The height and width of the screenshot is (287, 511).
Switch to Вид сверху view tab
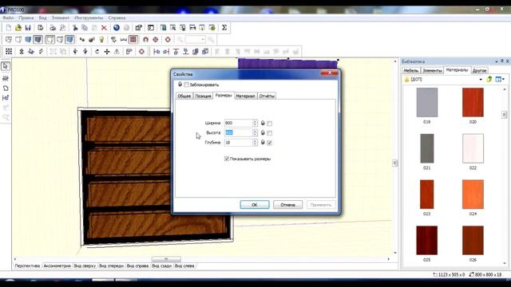click(85, 265)
